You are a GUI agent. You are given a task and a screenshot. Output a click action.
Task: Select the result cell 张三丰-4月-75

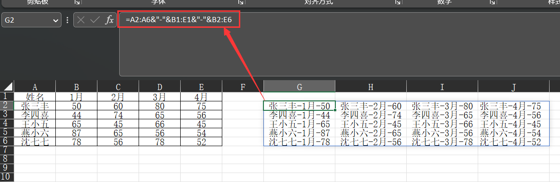(514, 106)
